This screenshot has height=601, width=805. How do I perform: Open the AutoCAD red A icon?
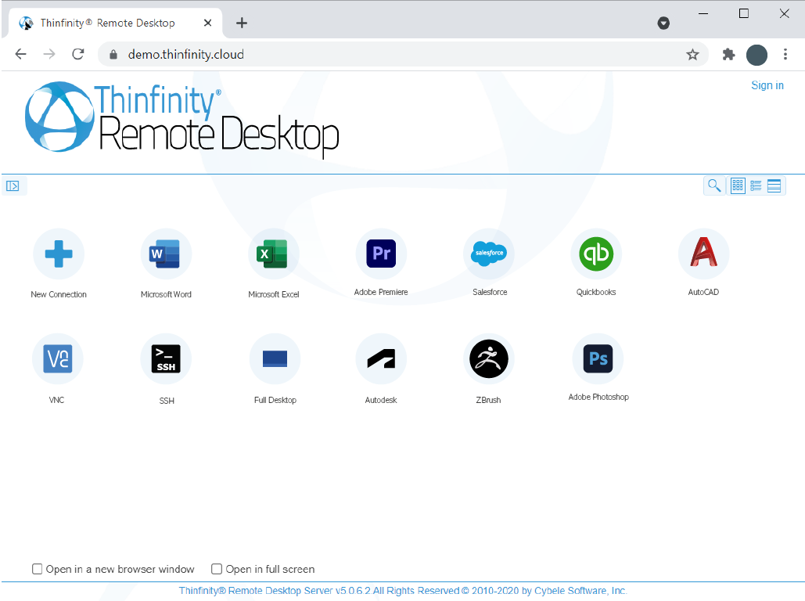[703, 254]
